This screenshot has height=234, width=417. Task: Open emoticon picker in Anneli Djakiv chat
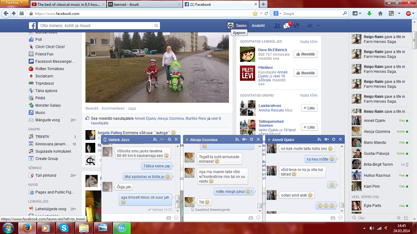[x=340, y=218]
